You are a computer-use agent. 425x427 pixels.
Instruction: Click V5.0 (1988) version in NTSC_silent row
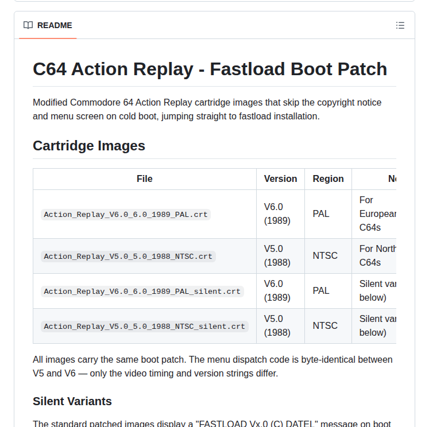[277, 325]
